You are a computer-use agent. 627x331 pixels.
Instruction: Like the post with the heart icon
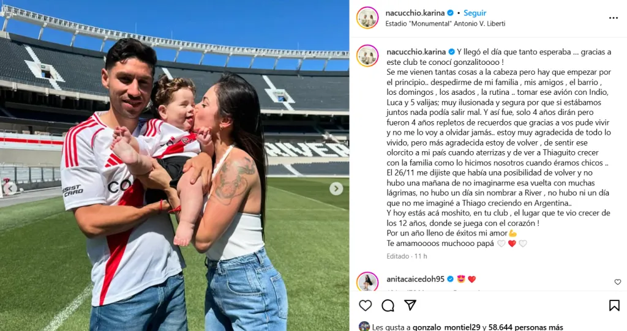[x=365, y=305]
